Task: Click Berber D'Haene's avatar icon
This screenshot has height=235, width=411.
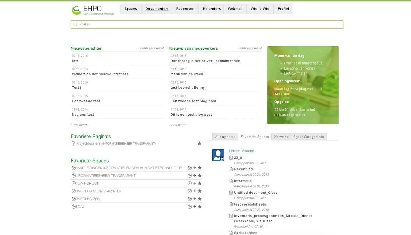Action: pyautogui.click(x=218, y=155)
